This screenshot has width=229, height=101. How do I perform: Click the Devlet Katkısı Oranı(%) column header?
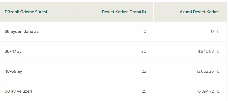[124, 12]
